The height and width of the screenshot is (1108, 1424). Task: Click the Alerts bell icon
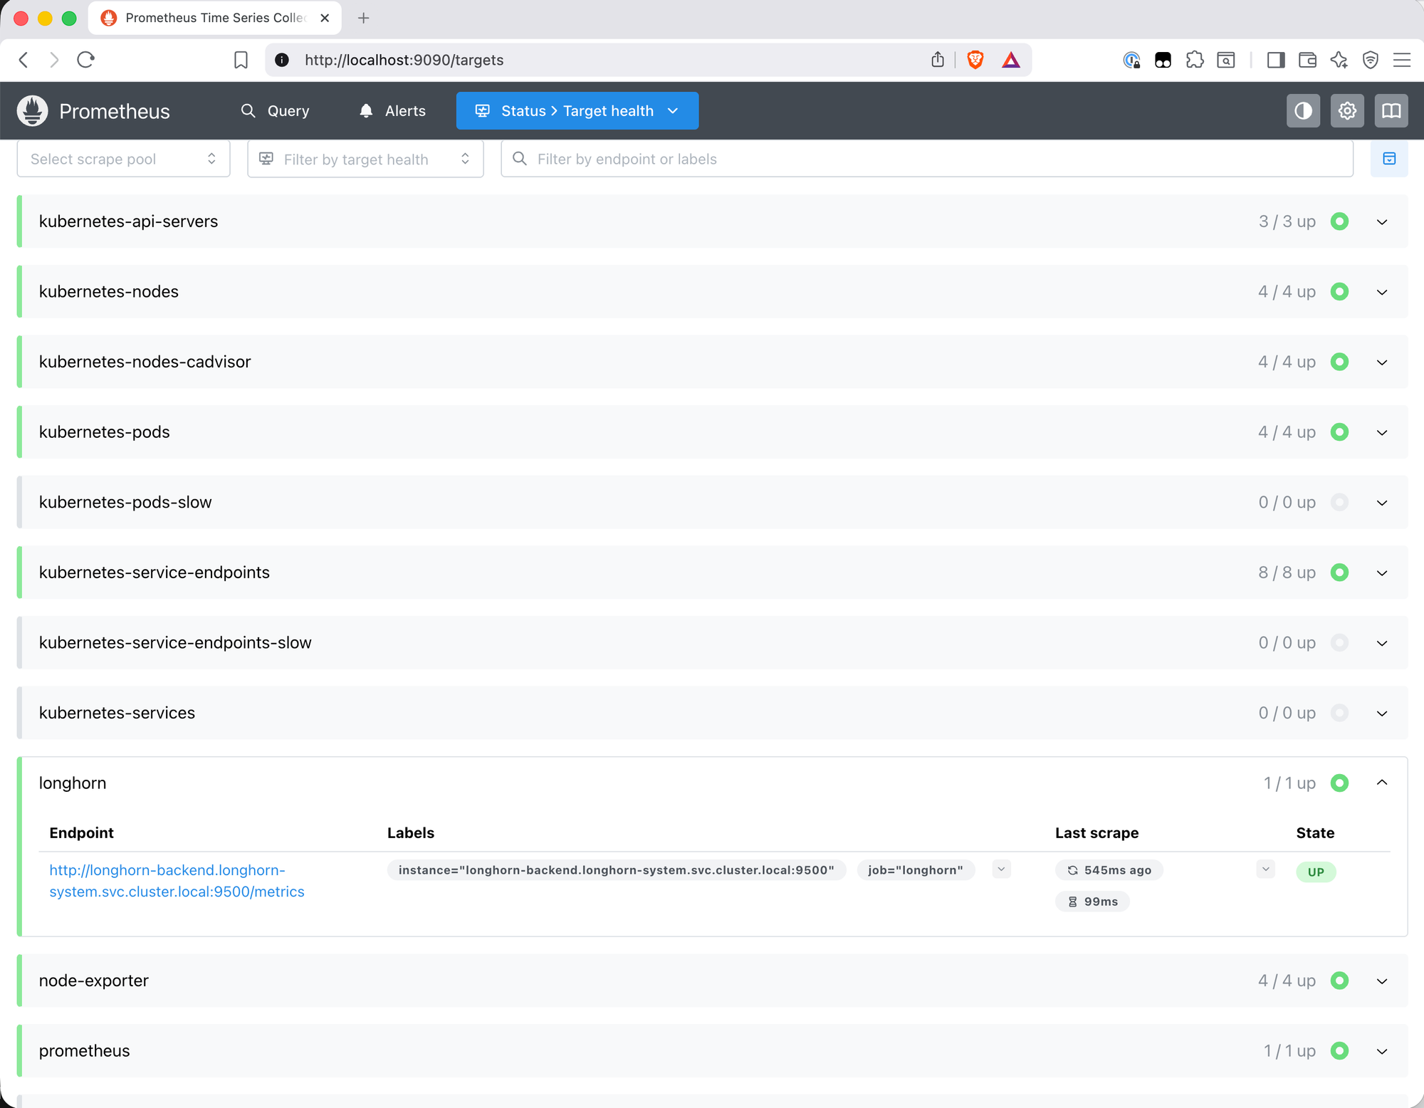pyautogui.click(x=365, y=110)
